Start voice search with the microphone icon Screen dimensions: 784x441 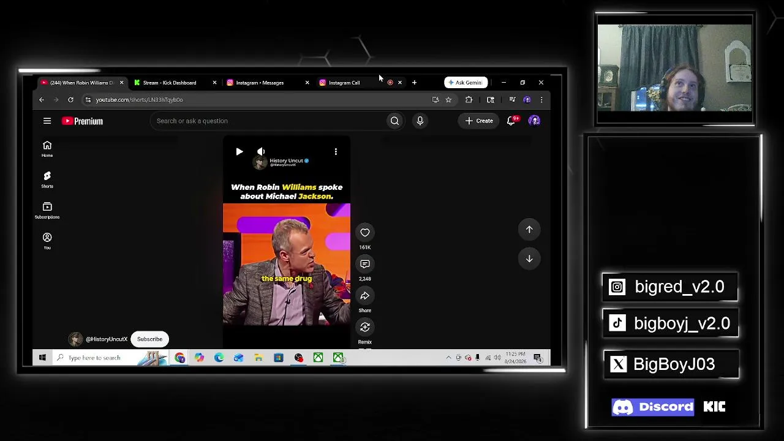[x=420, y=121]
